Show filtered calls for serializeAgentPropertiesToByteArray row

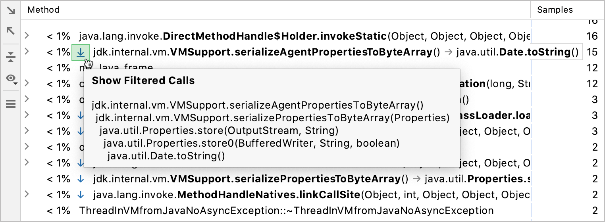pos(81,52)
